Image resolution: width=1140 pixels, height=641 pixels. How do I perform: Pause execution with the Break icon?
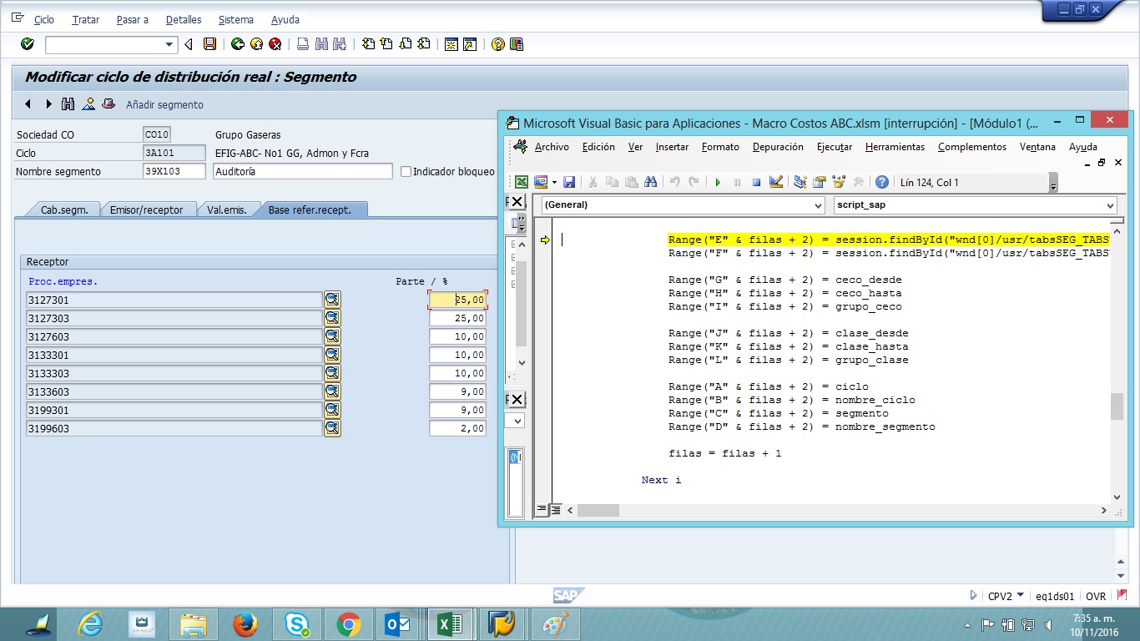(738, 181)
